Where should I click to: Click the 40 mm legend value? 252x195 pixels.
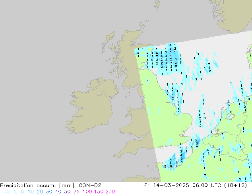click(58, 192)
